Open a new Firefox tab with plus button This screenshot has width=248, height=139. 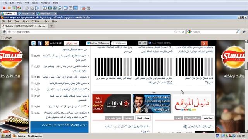click(x=52, y=26)
